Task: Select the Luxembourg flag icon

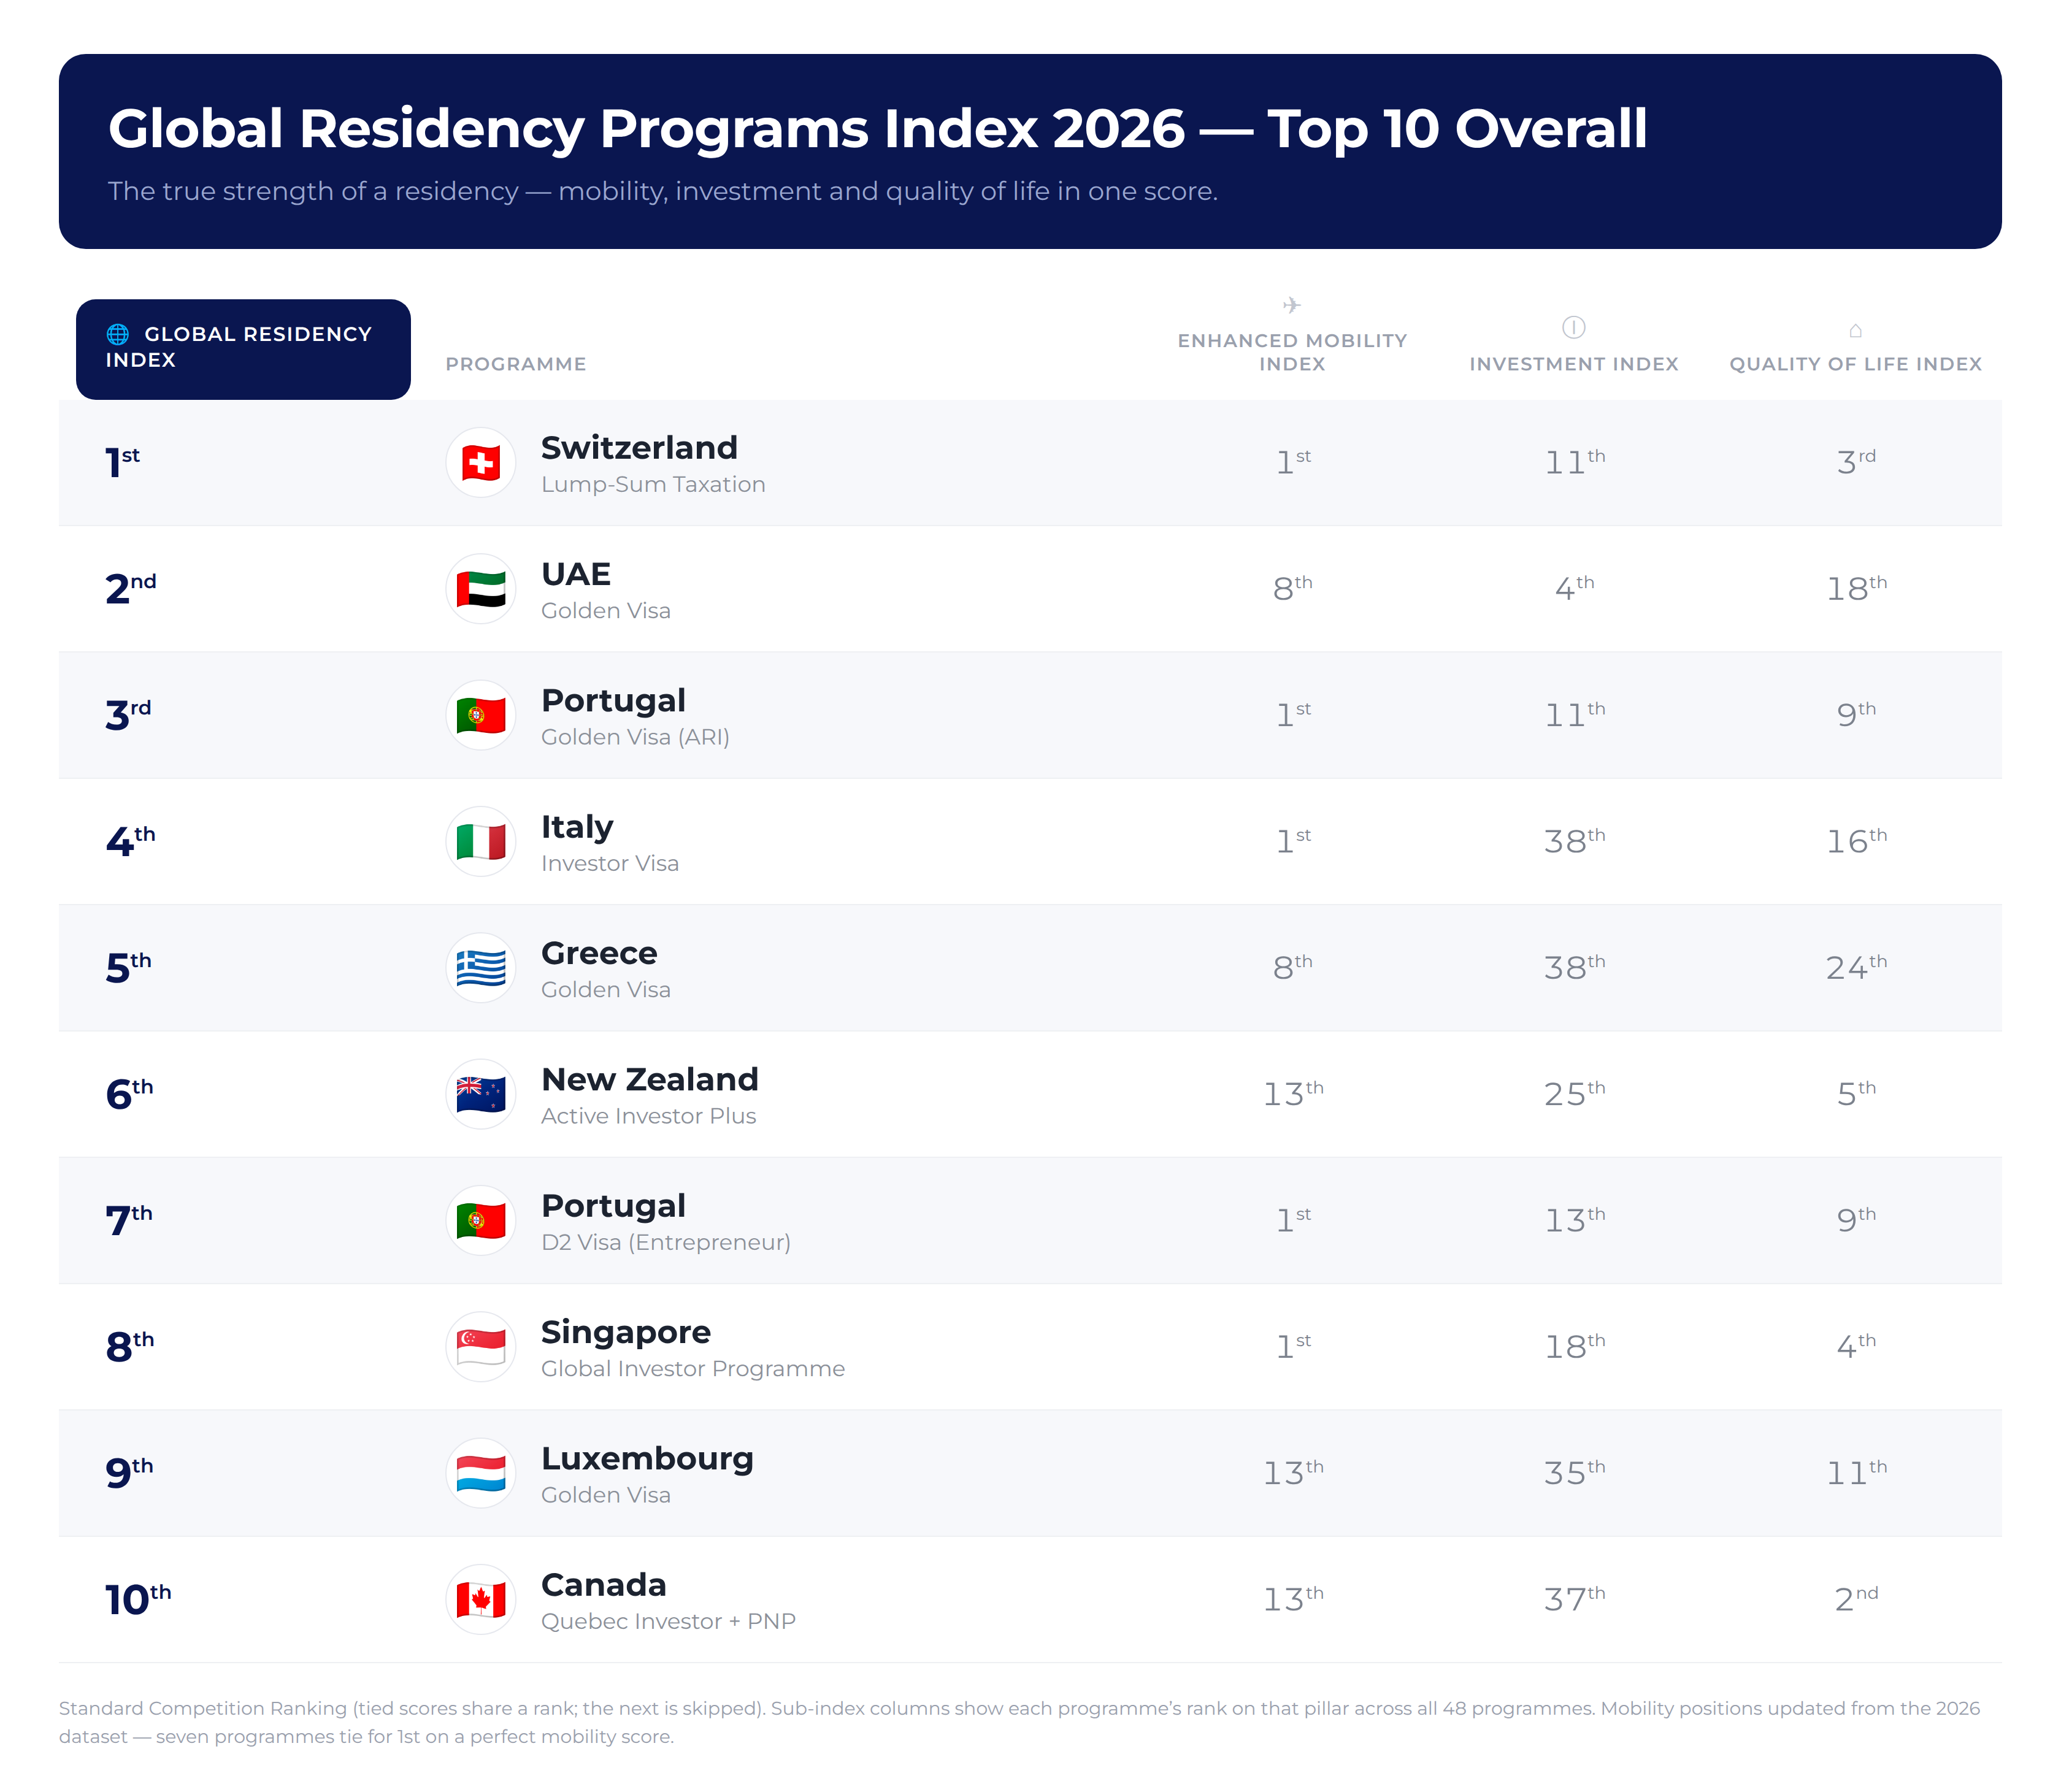Action: click(x=481, y=1473)
